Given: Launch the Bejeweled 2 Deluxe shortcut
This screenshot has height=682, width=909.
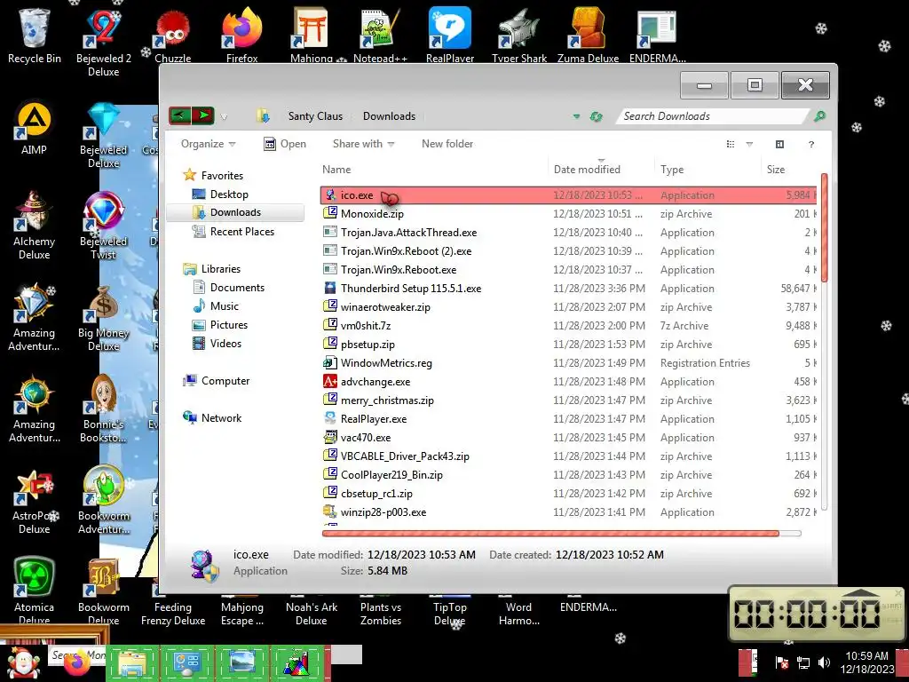Looking at the screenshot, I should pyautogui.click(x=104, y=42).
